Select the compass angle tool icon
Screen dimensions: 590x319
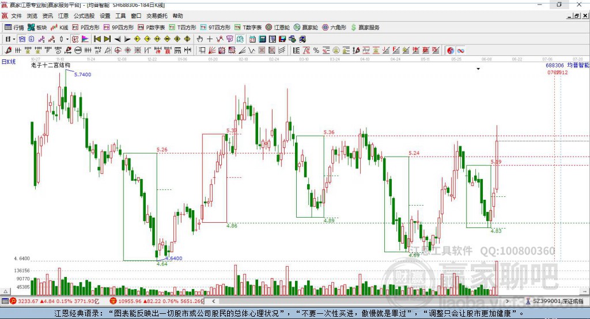pyautogui.click(x=108, y=51)
